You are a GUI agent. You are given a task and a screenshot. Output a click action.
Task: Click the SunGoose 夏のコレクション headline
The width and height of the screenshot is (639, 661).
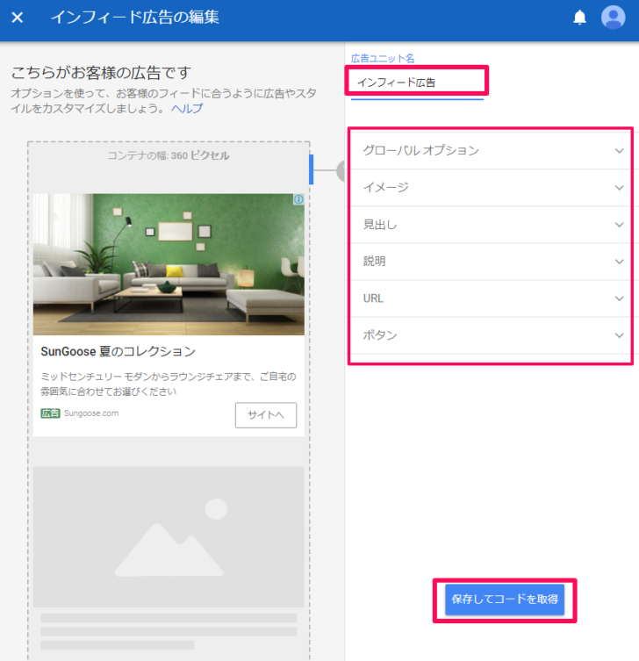[x=118, y=352]
